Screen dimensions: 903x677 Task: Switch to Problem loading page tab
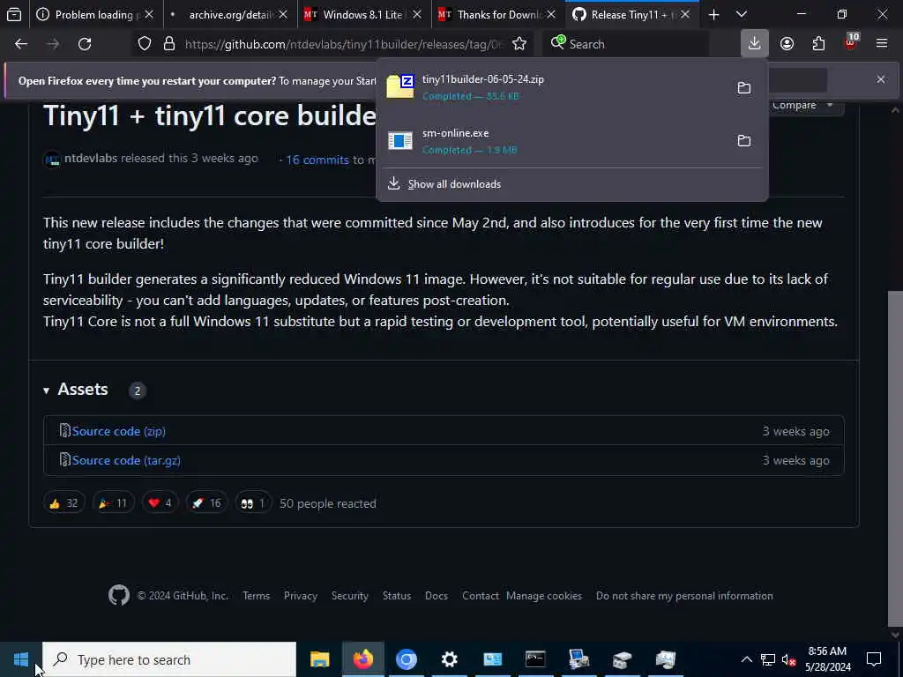pyautogui.click(x=87, y=14)
